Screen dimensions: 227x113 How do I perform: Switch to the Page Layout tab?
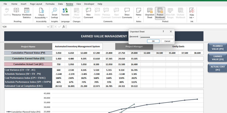[36, 4]
